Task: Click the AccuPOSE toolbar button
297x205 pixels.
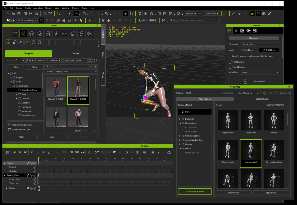Action: (147, 20)
